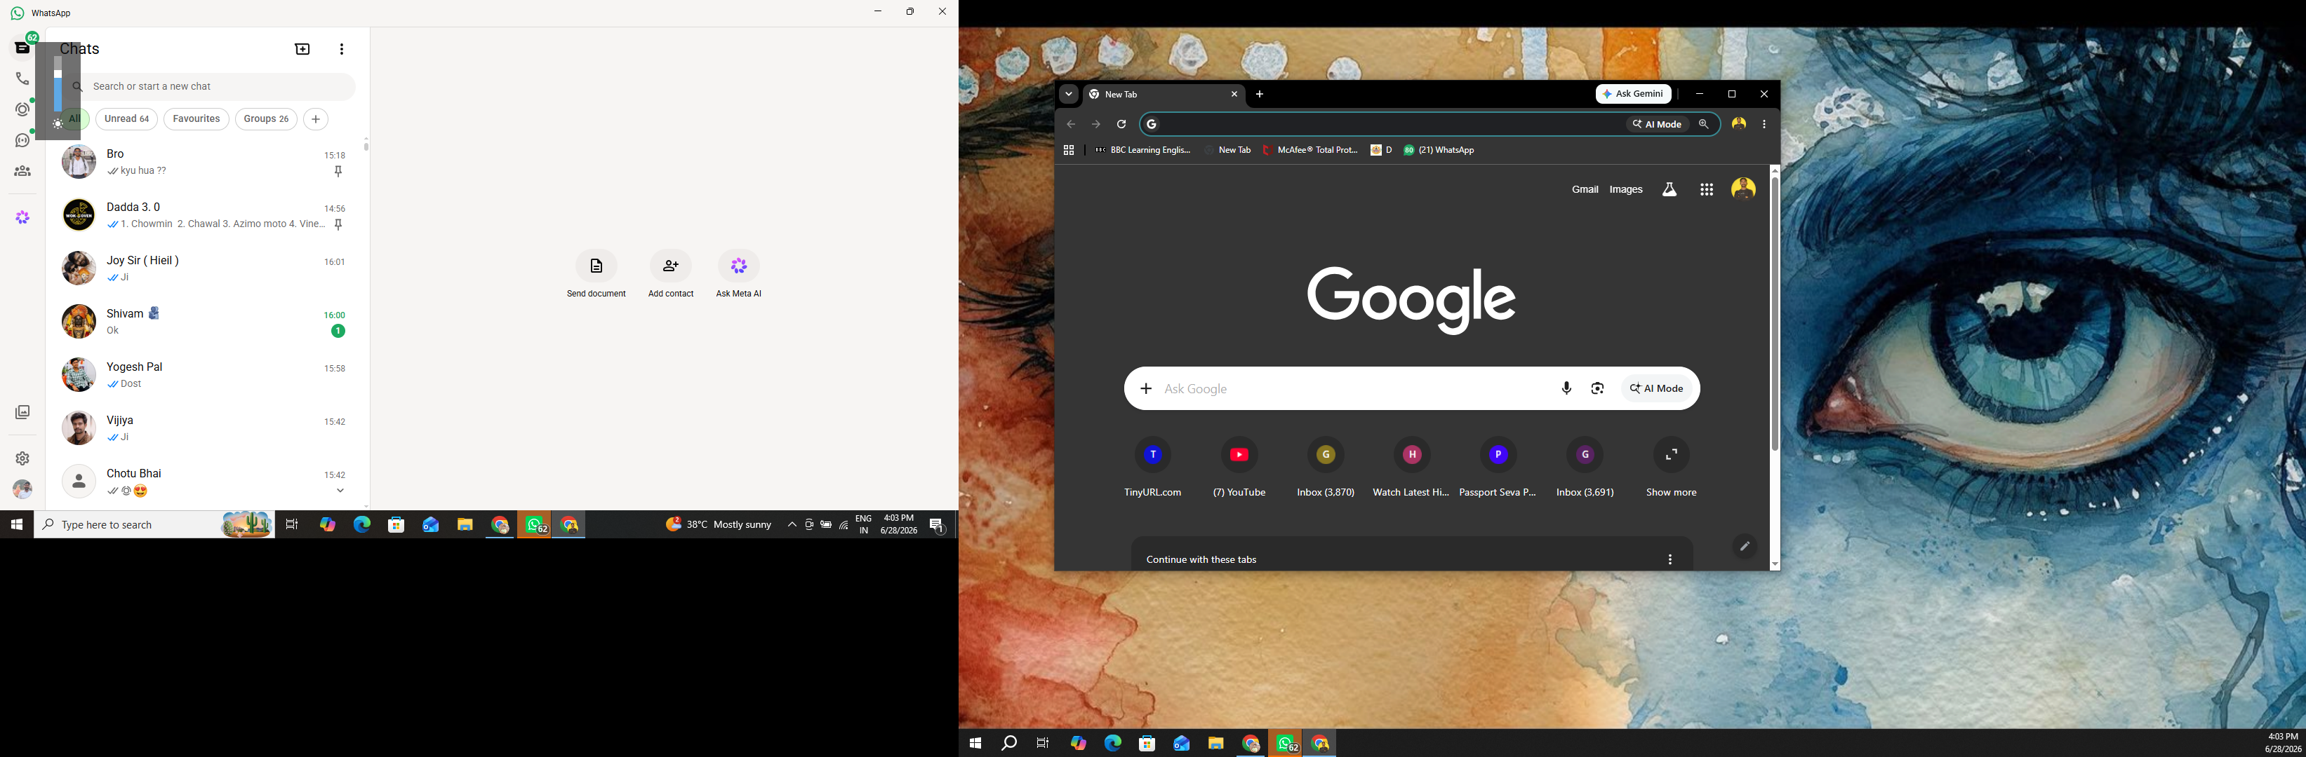Open the Images link on Google page

1626,189
